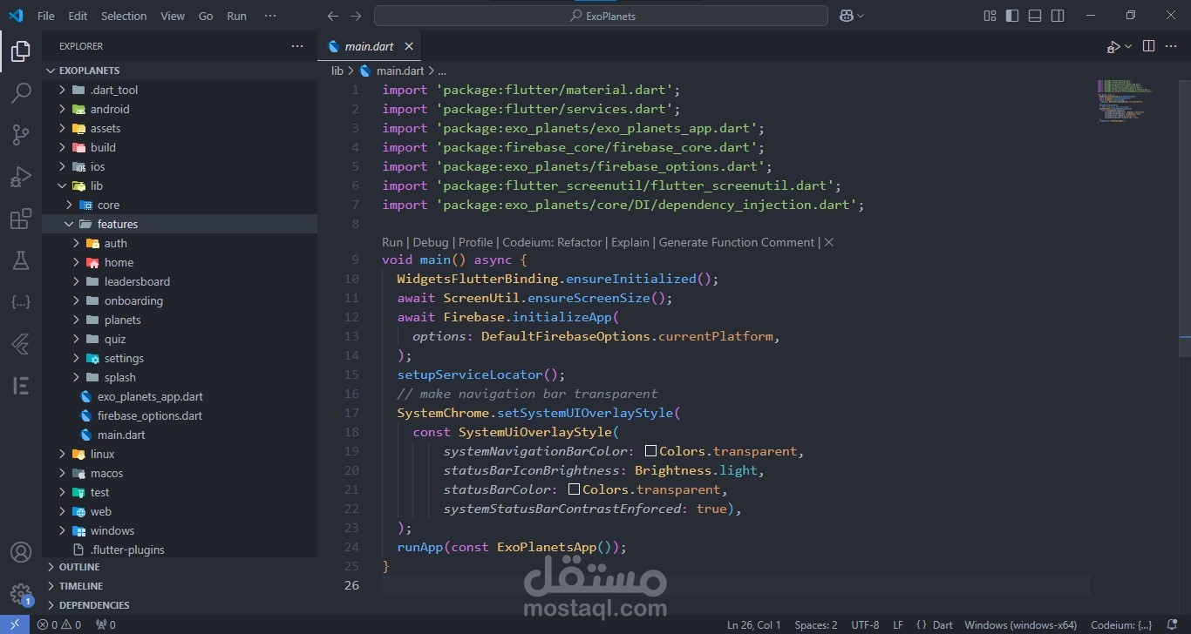The image size is (1191, 634).
Task: Open the Explorer view in activity bar
Action: tap(21, 51)
